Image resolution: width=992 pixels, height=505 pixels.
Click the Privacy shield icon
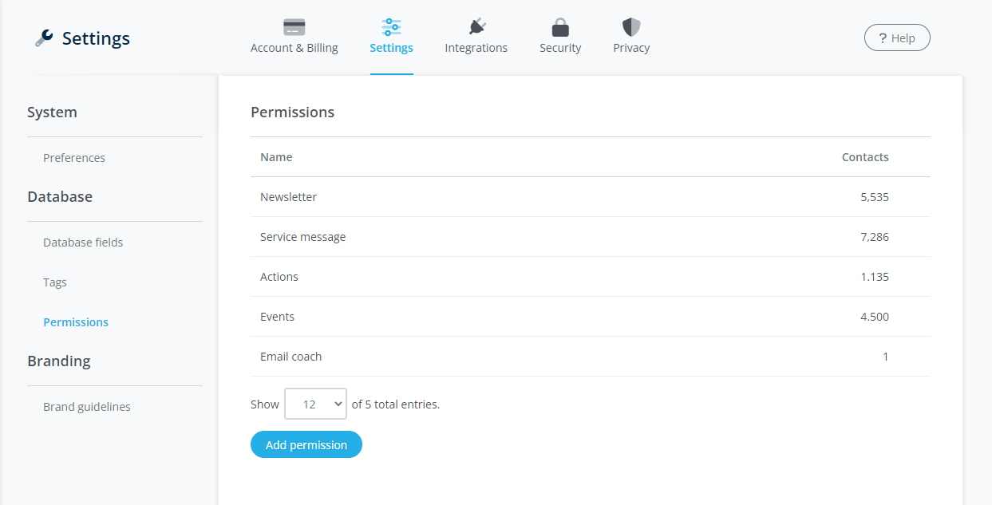631,27
